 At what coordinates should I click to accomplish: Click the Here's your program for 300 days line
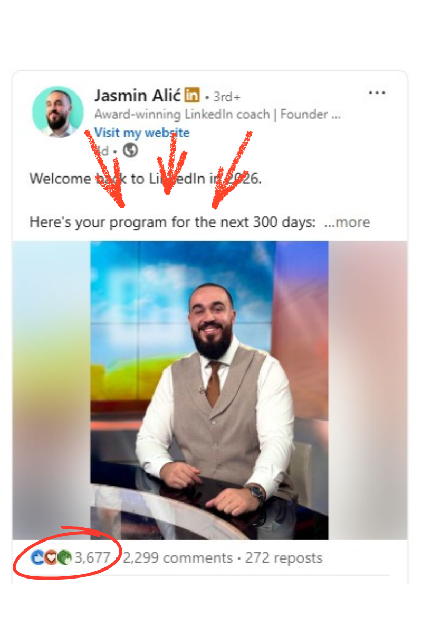pos(172,222)
